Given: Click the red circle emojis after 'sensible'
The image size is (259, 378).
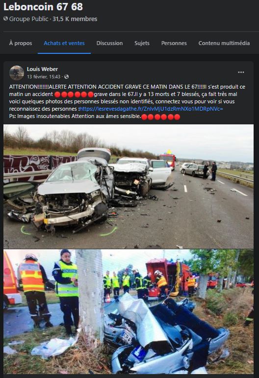Looking at the screenshot, I should tap(161, 117).
